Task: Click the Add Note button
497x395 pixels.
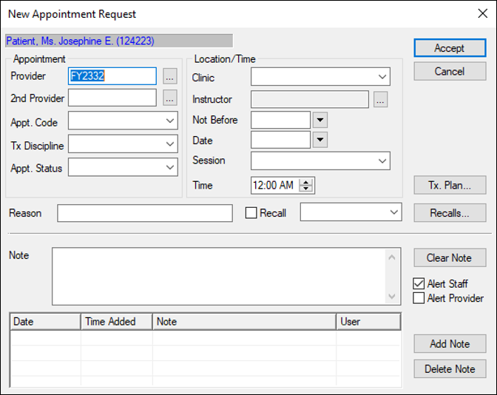Action: (449, 344)
